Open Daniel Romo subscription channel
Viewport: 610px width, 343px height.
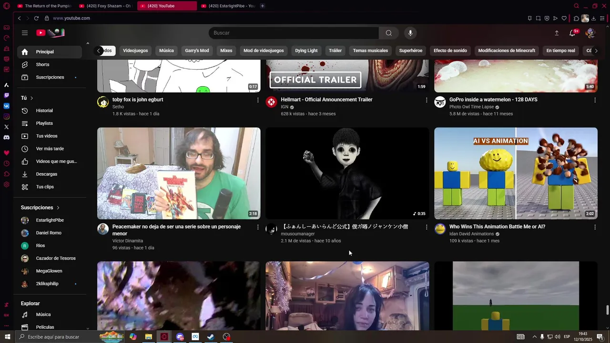50,233
